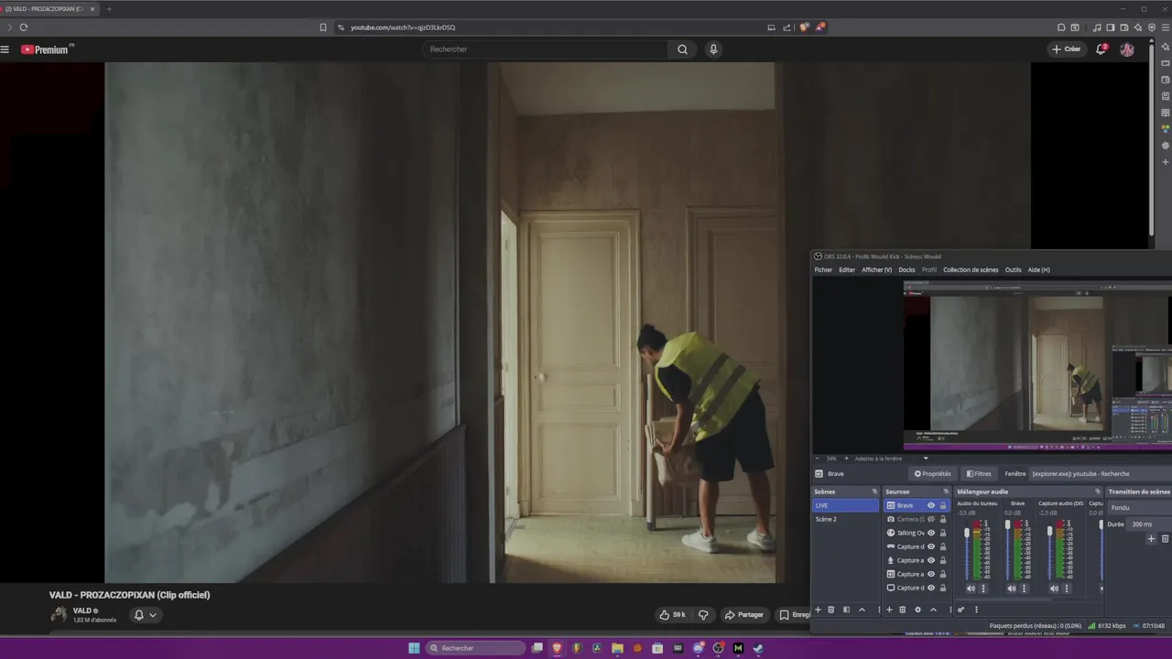Show the hidden Camera source
The height and width of the screenshot is (659, 1172).
point(931,519)
